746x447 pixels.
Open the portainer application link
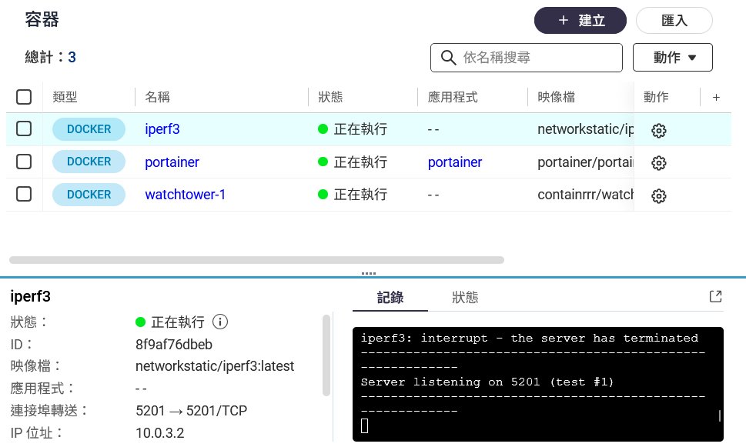455,162
